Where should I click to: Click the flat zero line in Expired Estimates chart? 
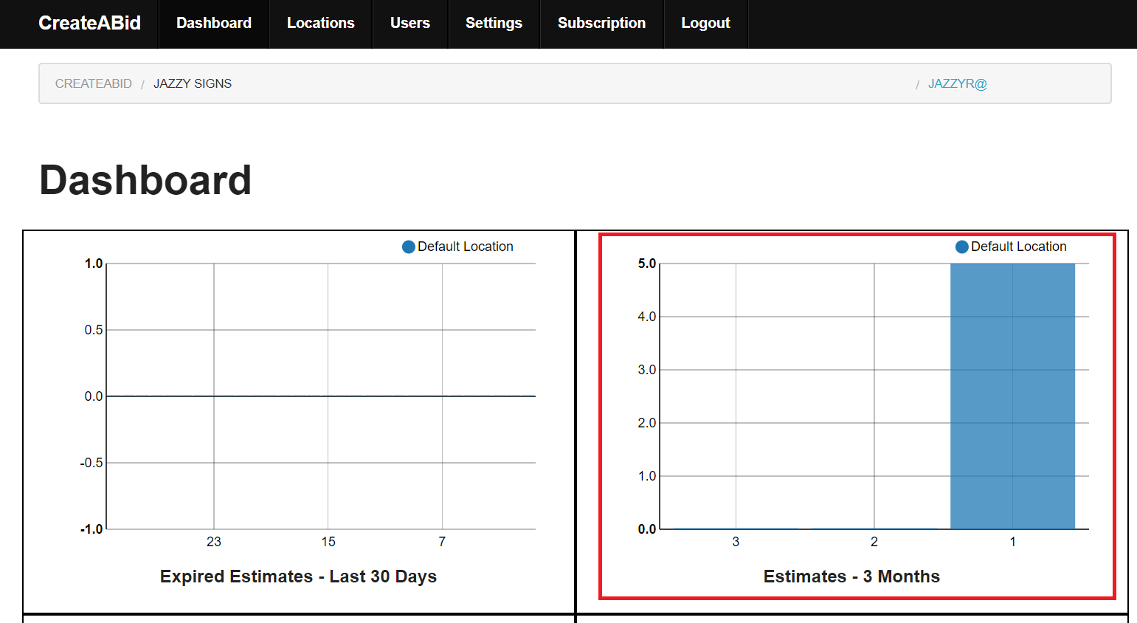pos(321,396)
